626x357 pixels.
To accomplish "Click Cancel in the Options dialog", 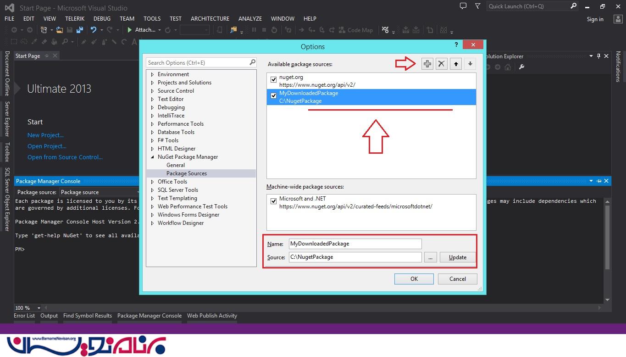I will [458, 279].
